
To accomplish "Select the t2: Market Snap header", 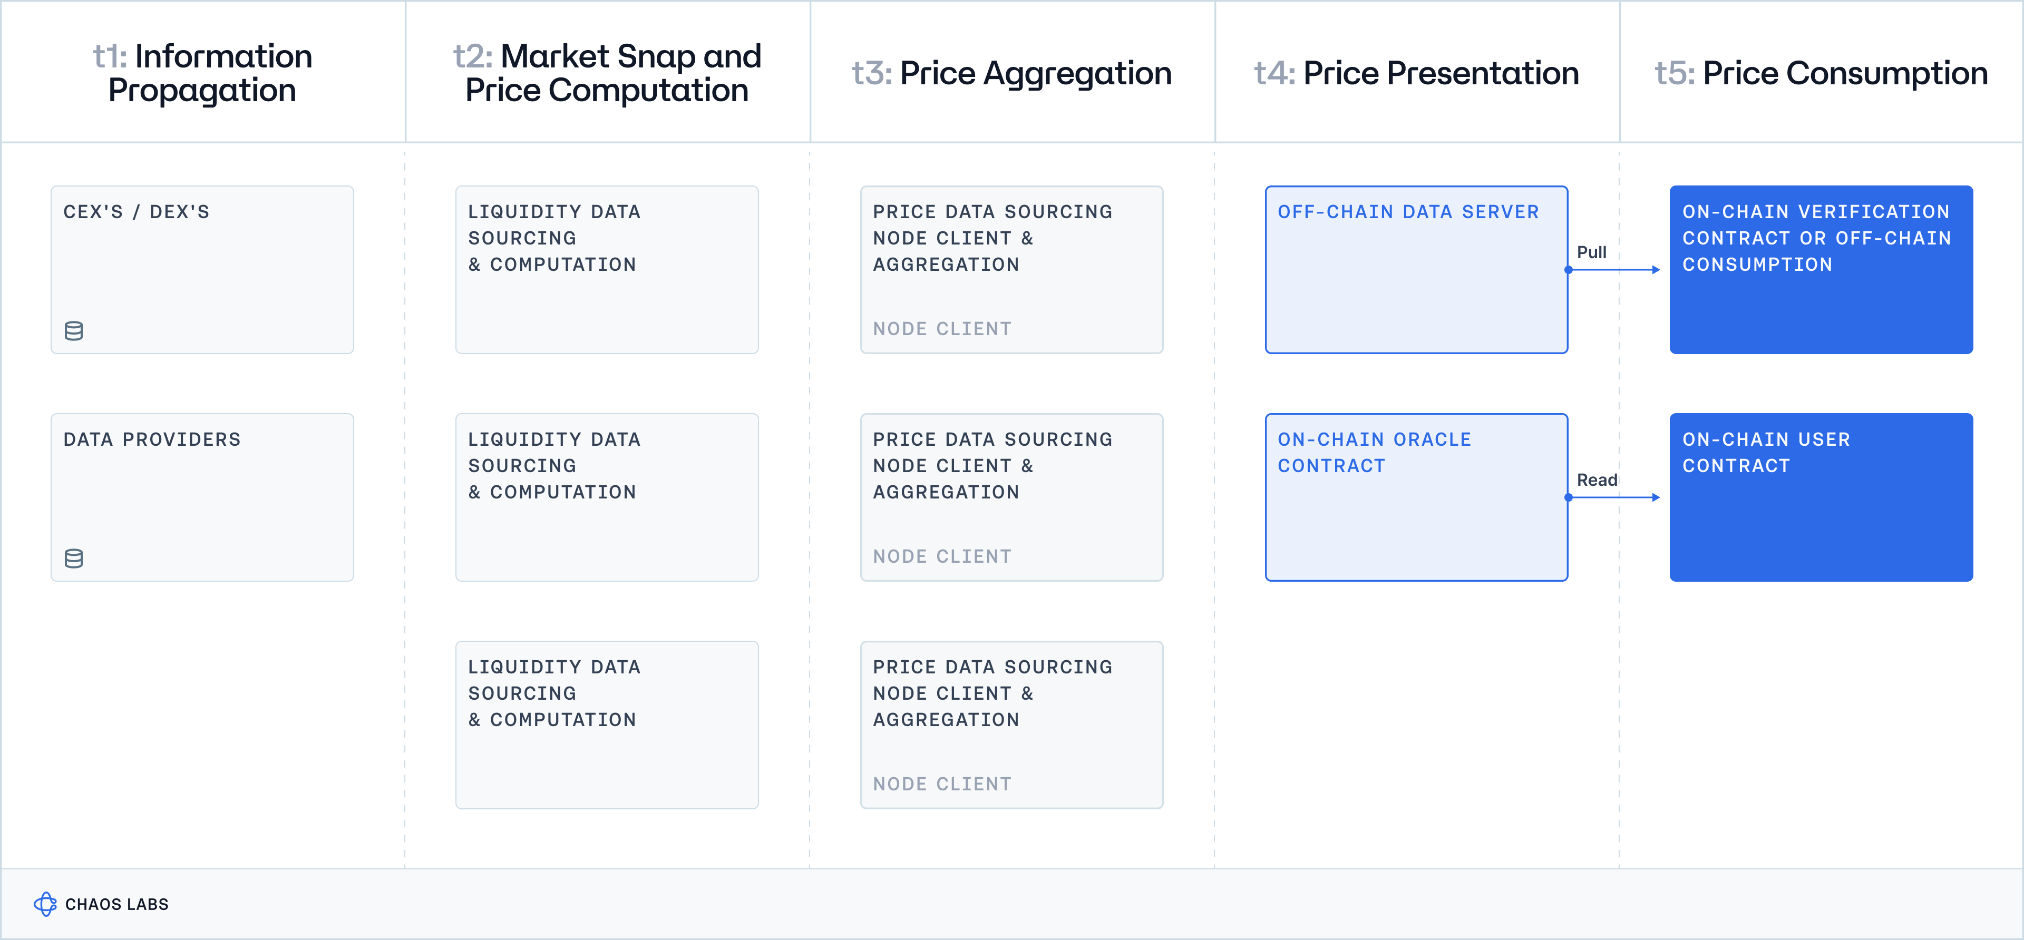I will [607, 73].
